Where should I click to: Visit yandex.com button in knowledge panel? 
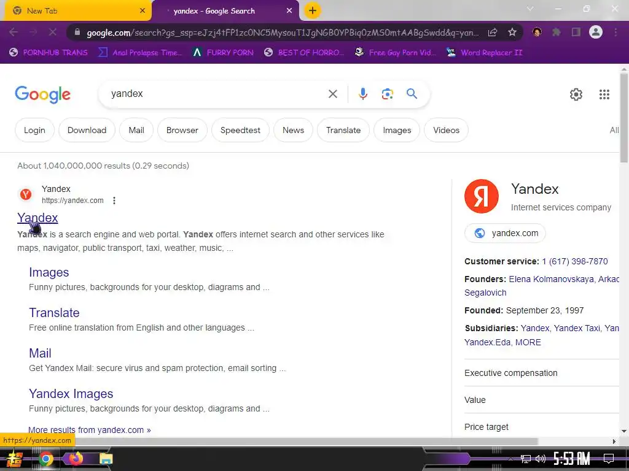(505, 233)
